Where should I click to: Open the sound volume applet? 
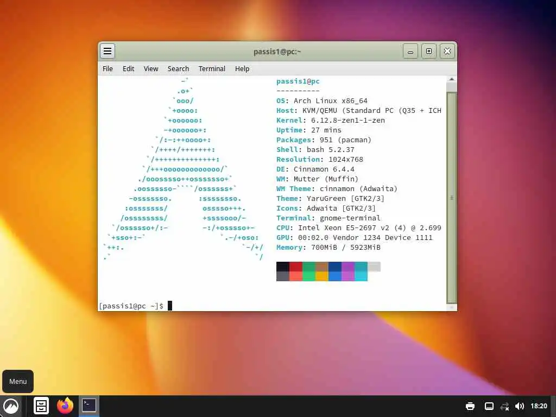(520, 406)
